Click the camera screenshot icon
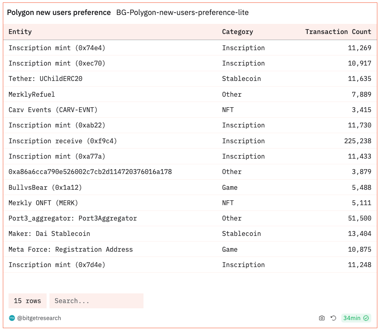 point(322,318)
